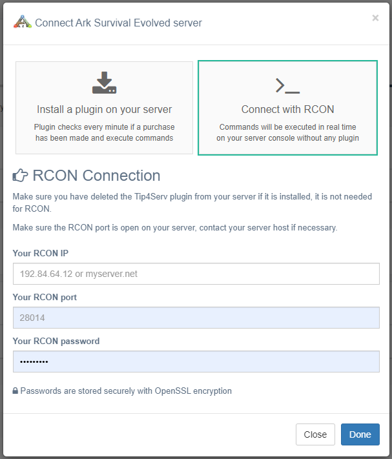Click the "Your RCON password" label
Viewport: 392px width, 459px height.
56,341
